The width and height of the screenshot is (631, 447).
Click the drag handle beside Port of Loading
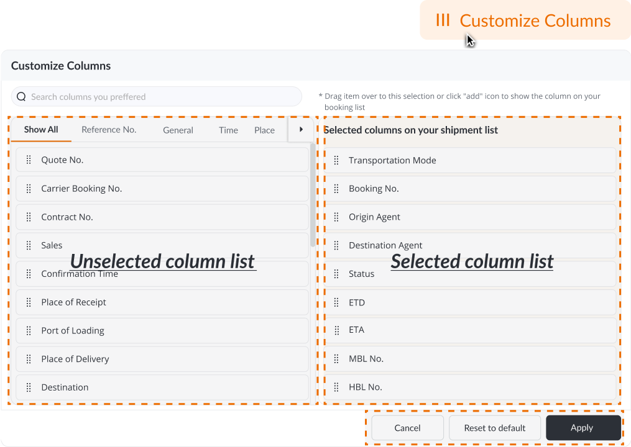29,331
